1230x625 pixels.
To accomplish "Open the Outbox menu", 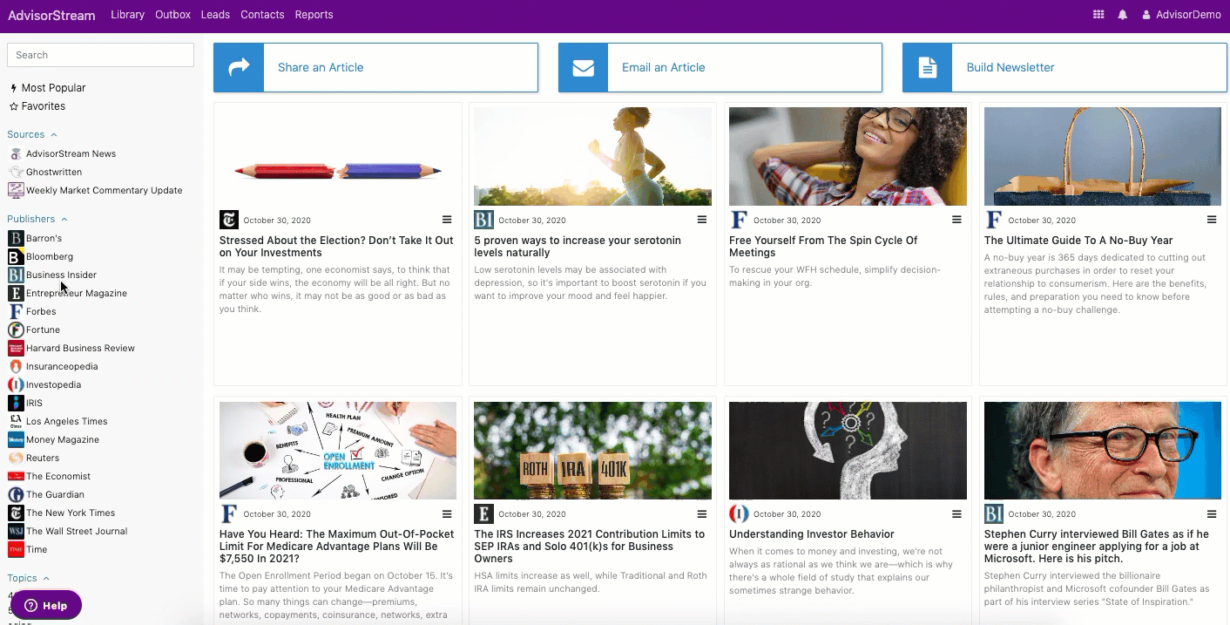I will pyautogui.click(x=172, y=15).
